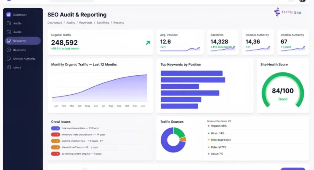This screenshot has width=314, height=170.
Task: Click the green upward trend arrow icon
Action: click(148, 43)
